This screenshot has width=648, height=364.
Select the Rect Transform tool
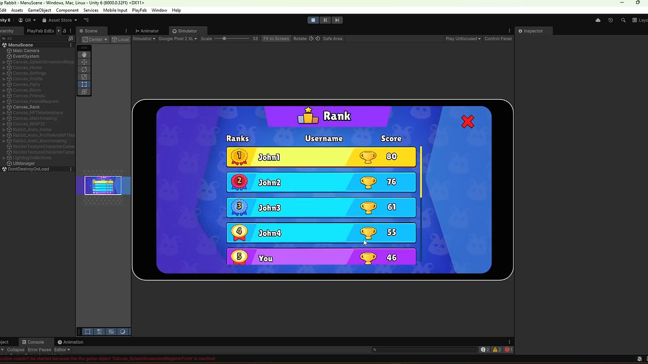click(84, 84)
